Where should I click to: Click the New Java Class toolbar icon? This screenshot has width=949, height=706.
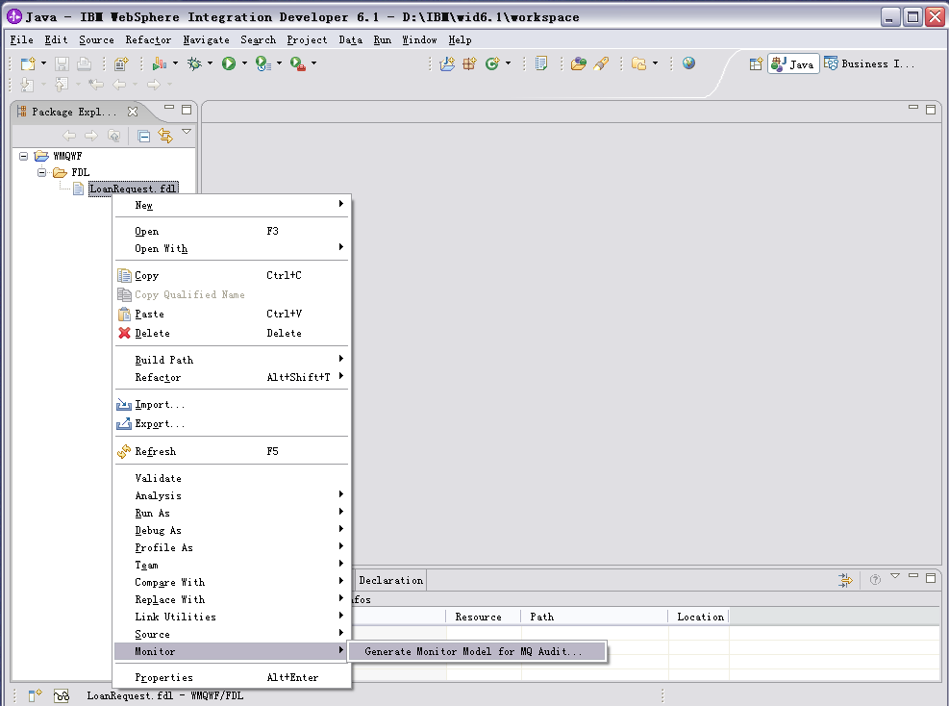tap(492, 63)
